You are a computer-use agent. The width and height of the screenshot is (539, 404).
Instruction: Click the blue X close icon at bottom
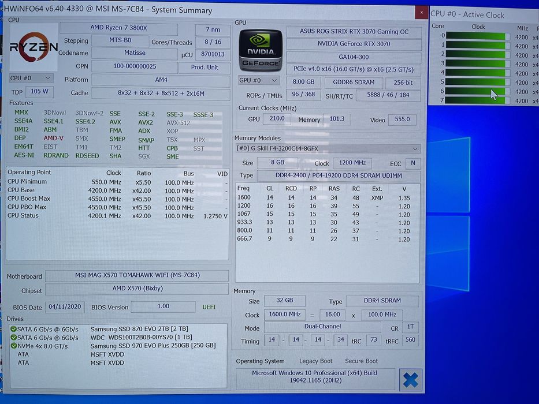[x=410, y=380]
